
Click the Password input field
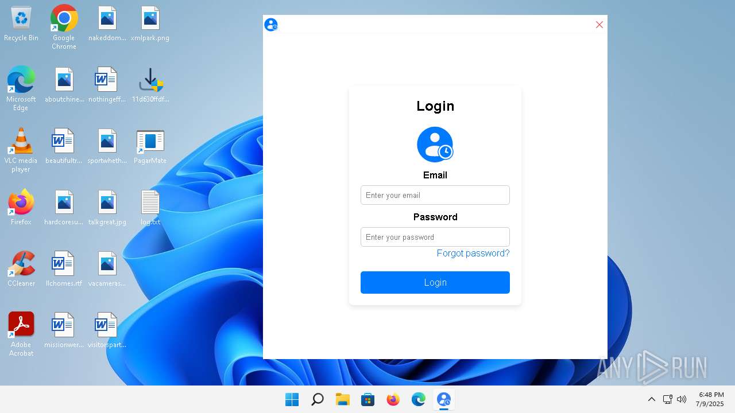(x=435, y=237)
